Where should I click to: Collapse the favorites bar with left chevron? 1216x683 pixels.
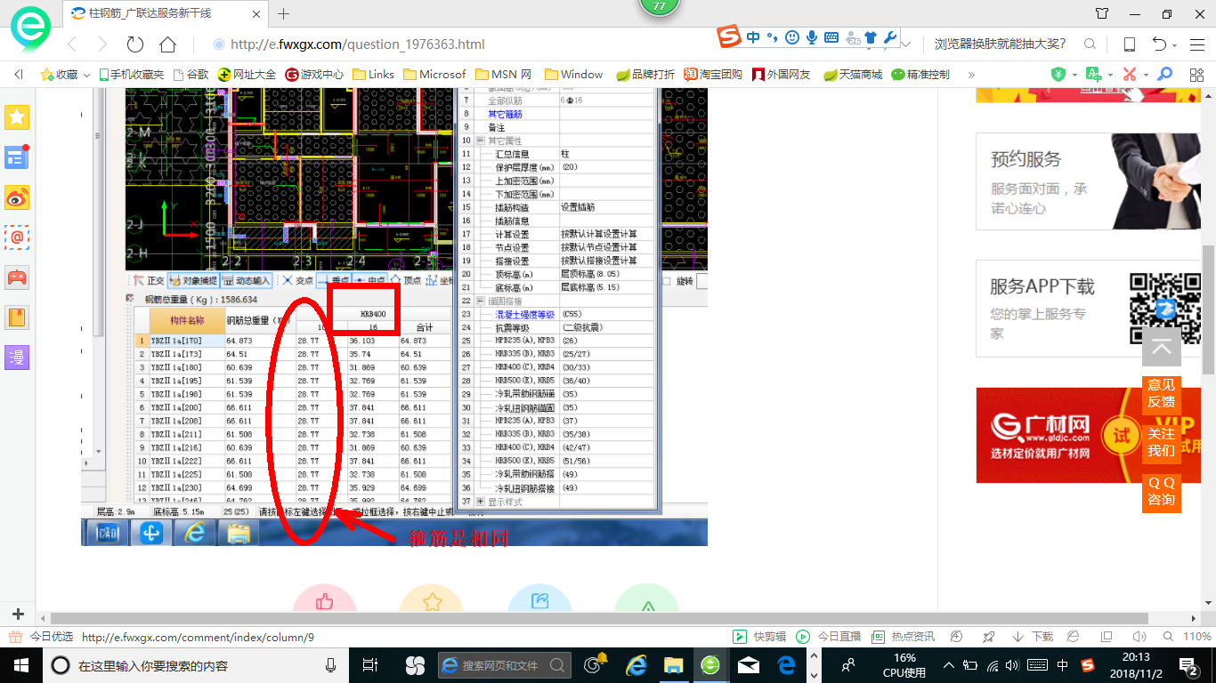(18, 75)
